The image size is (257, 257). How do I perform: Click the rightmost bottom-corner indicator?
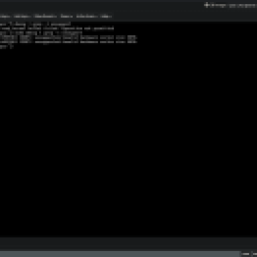click(254, 254)
